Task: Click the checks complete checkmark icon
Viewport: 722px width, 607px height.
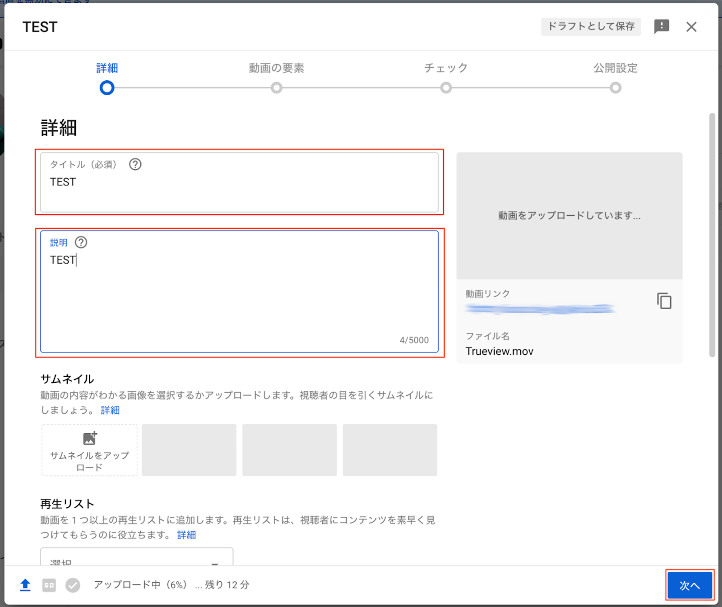Action: (73, 585)
